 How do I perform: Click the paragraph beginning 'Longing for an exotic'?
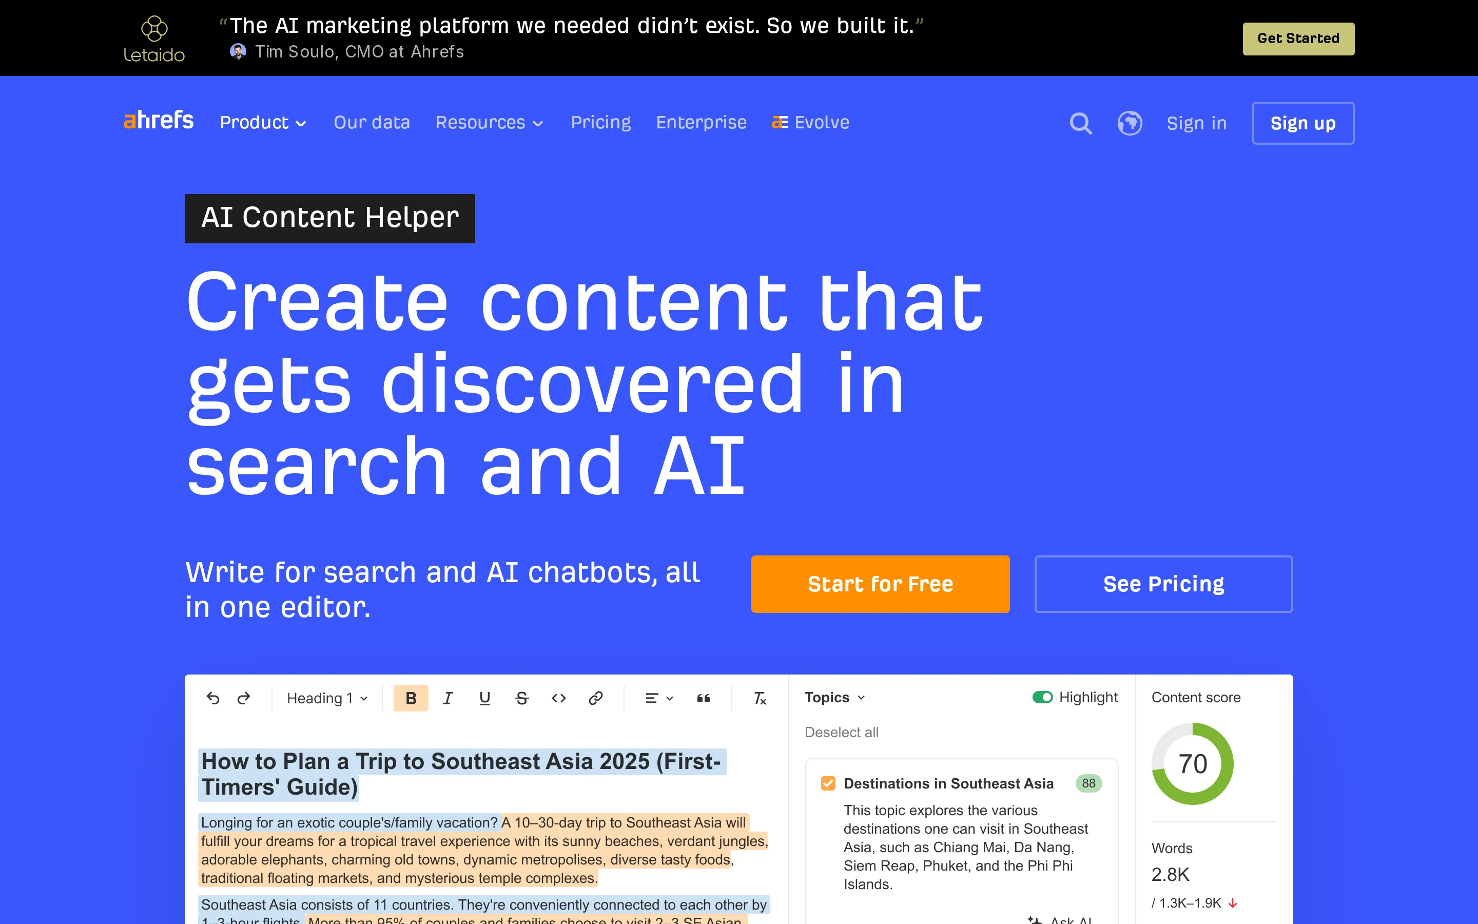[x=483, y=850]
